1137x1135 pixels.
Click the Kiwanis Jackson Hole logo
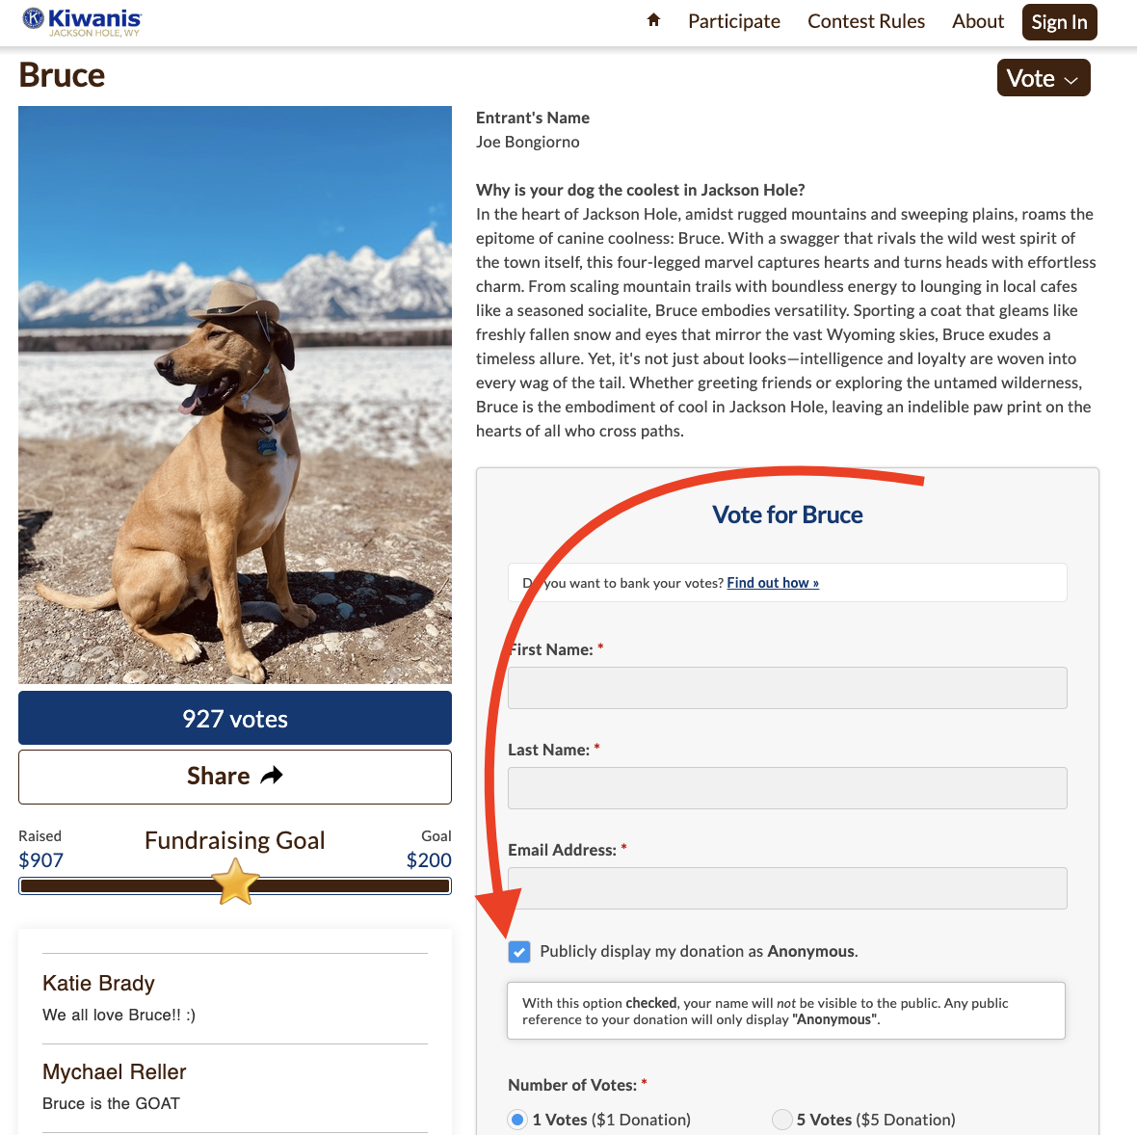(x=82, y=21)
